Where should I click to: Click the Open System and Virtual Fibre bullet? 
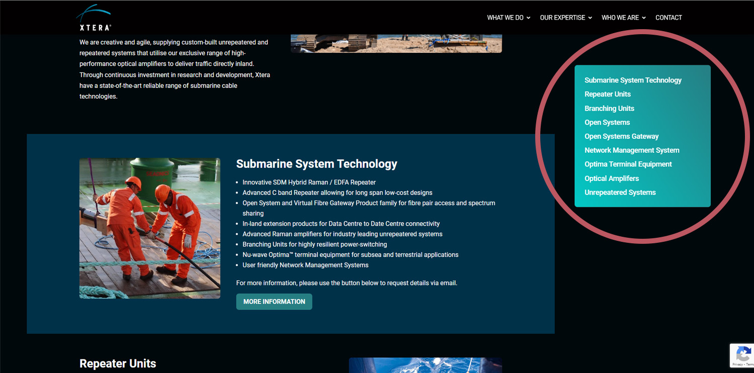point(369,208)
